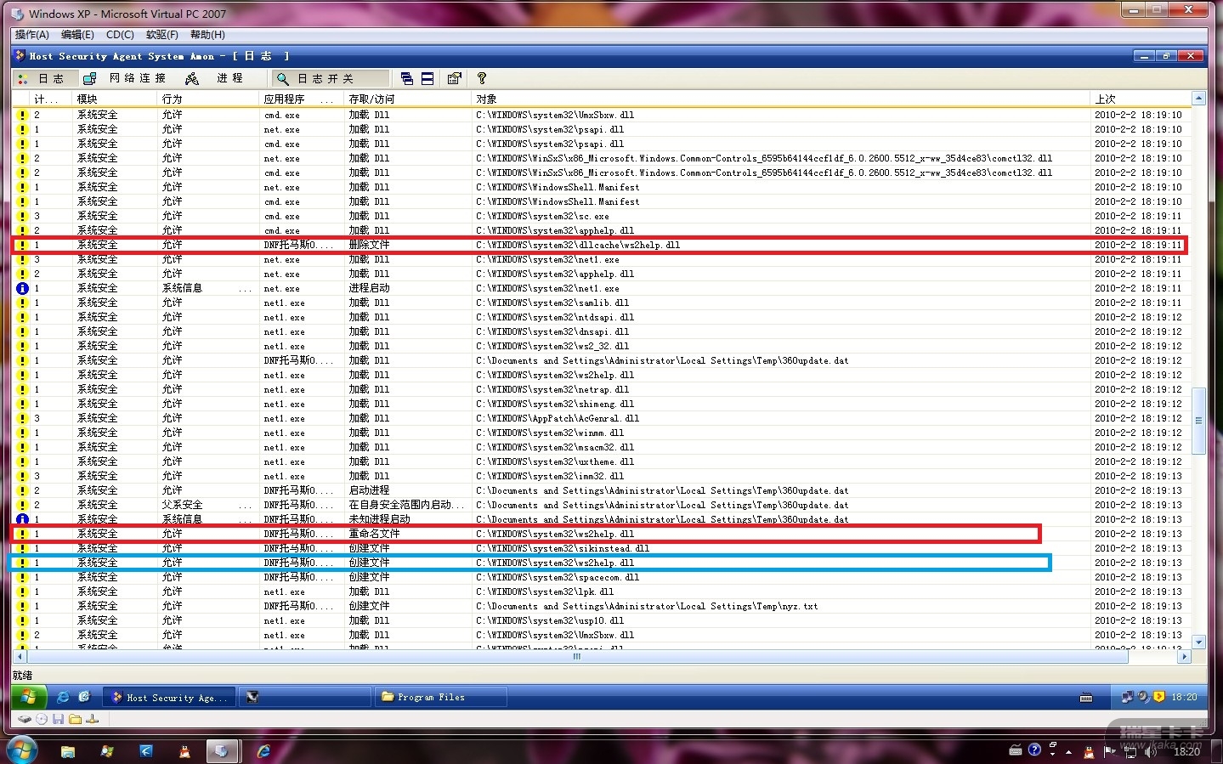The width and height of the screenshot is (1223, 764).
Task: Sort by the 应用程序 column header
Action: [x=302, y=99]
